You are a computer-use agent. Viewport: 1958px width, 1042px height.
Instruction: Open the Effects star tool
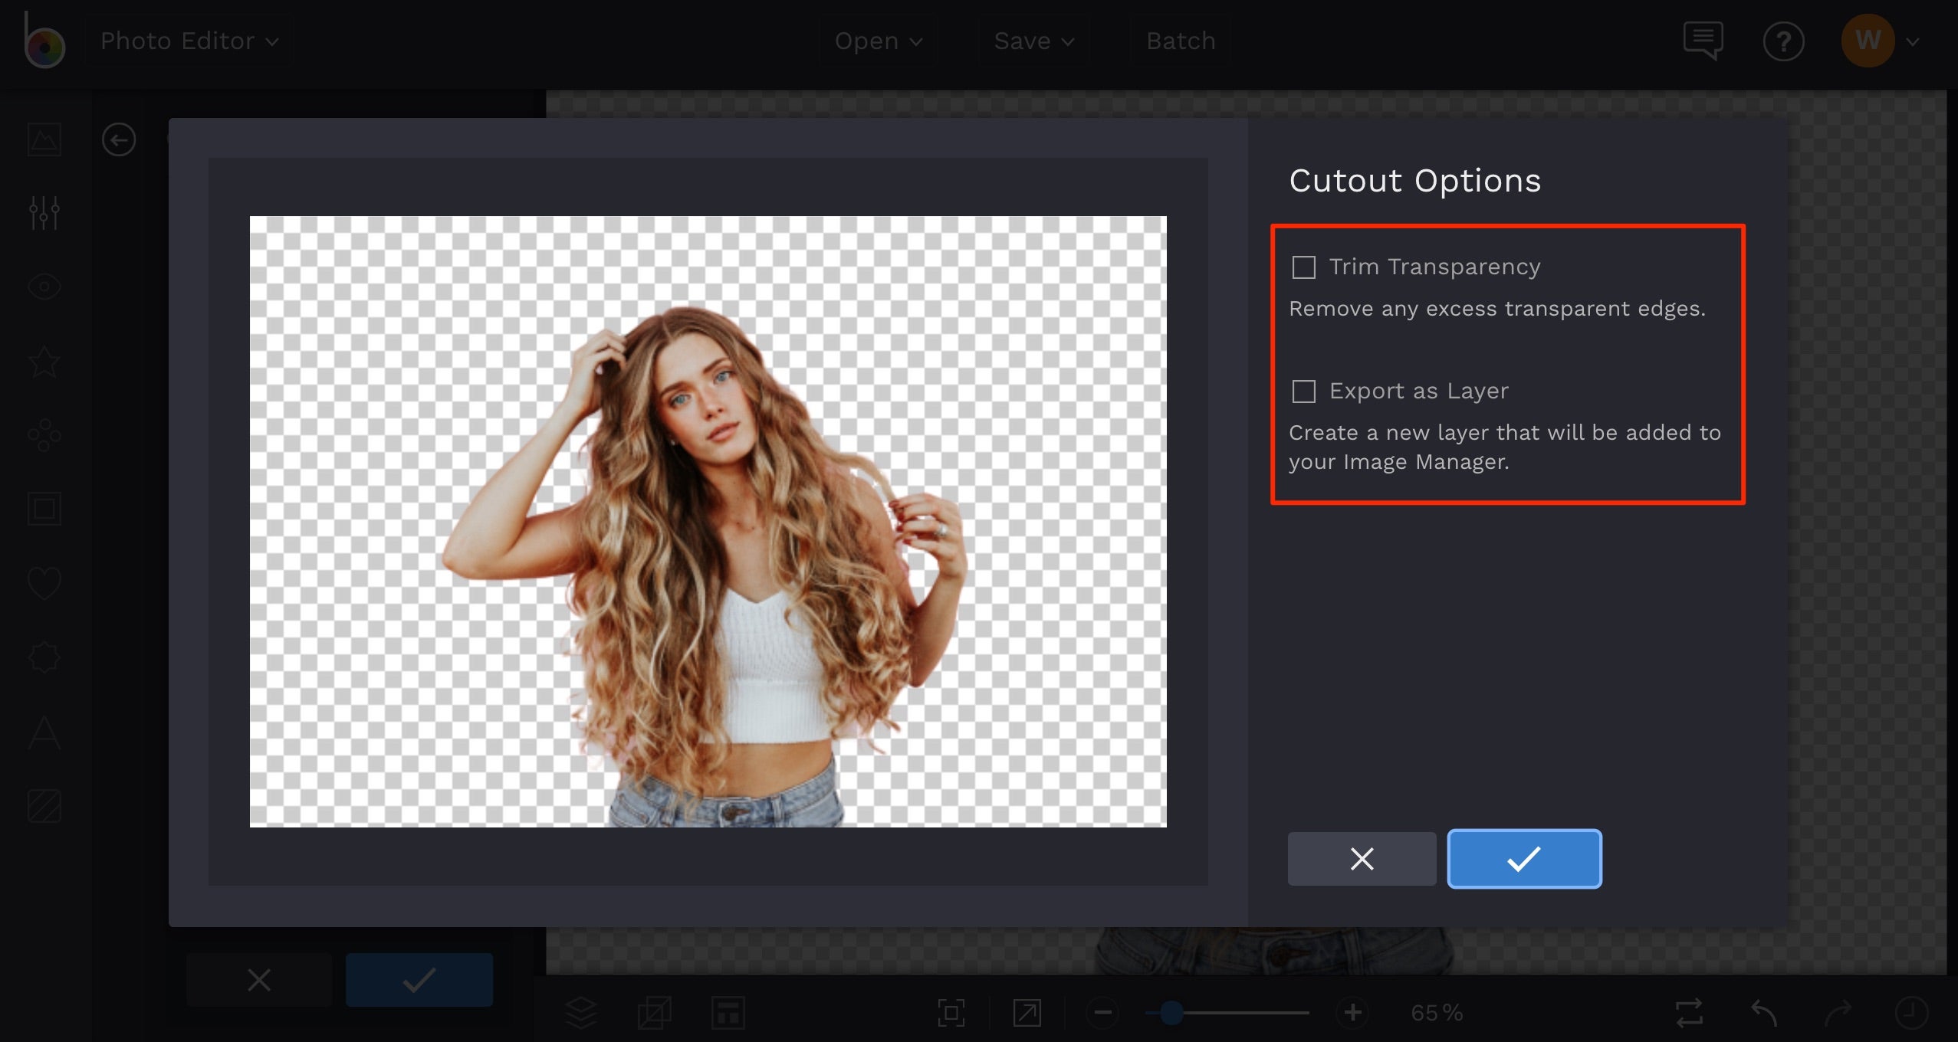(x=44, y=360)
